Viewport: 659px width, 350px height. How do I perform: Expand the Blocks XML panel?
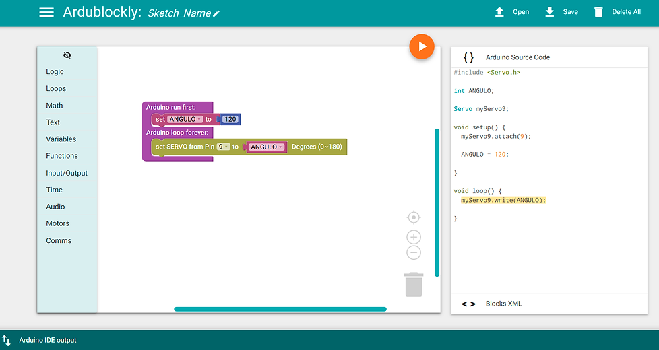click(549, 304)
